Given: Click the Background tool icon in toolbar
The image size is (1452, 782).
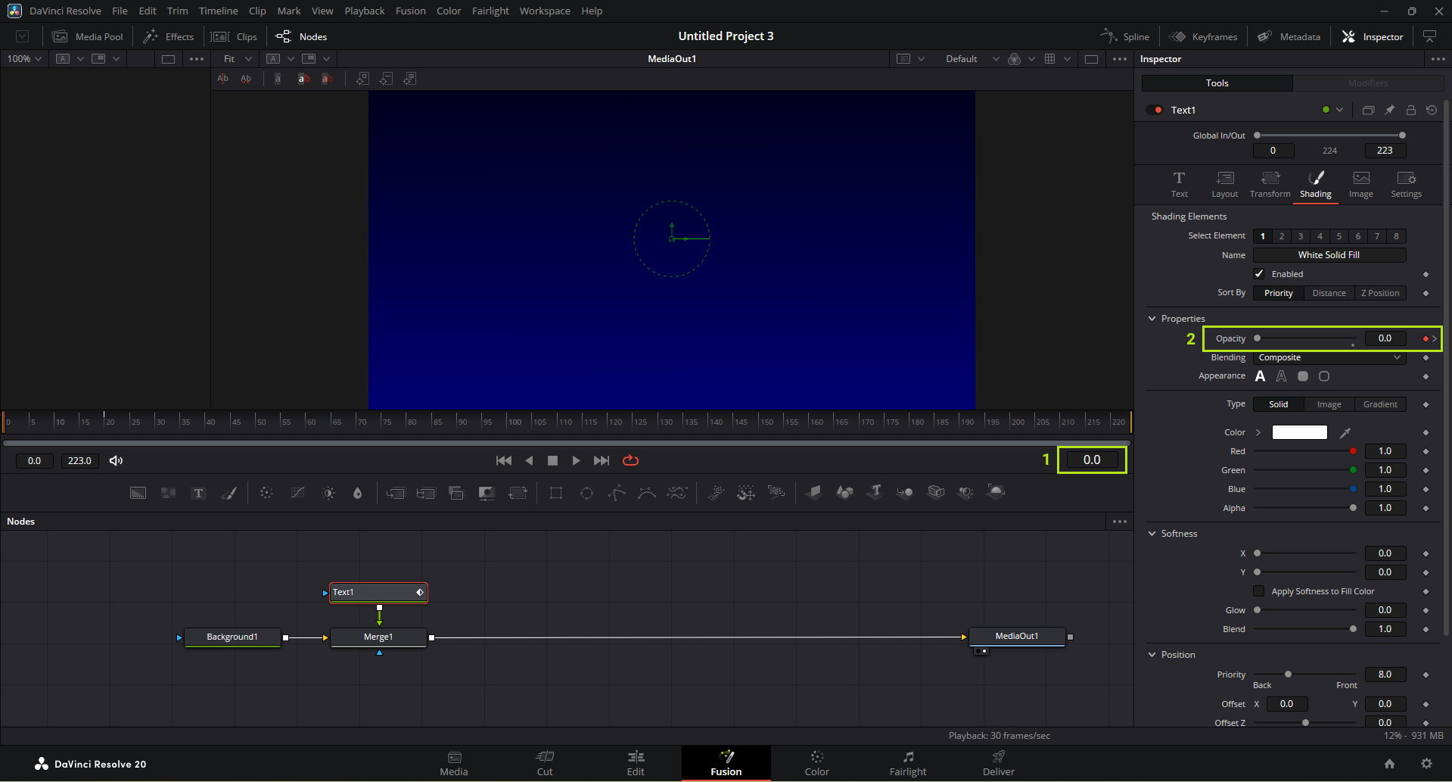Looking at the screenshot, I should (x=138, y=493).
